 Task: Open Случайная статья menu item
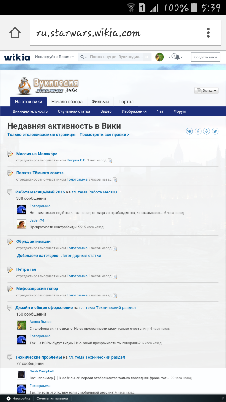(74, 111)
